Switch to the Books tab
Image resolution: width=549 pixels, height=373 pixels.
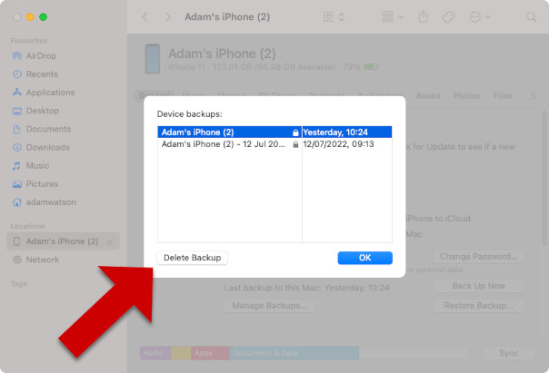[428, 96]
